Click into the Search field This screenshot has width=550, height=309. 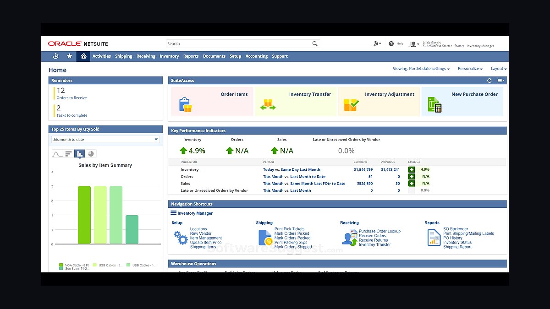coord(238,43)
